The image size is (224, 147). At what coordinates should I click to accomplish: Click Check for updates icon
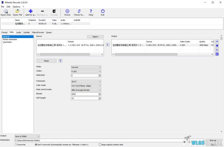79,13
